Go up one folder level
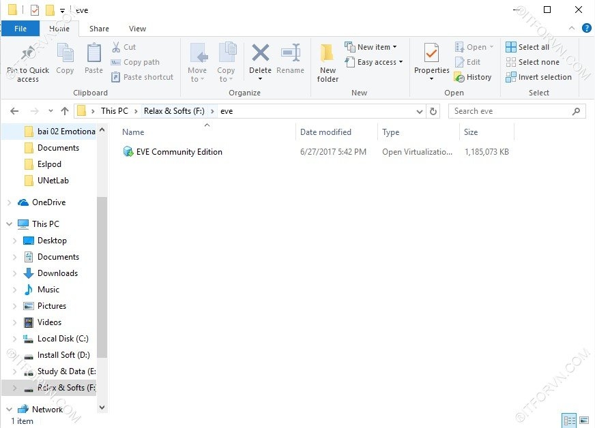 pyautogui.click(x=65, y=111)
